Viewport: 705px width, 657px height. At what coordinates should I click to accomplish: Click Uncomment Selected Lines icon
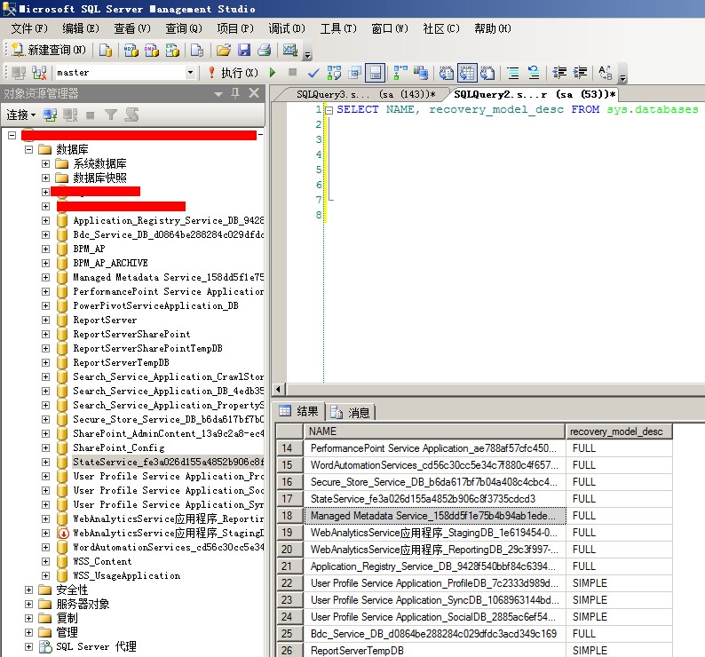coord(534,73)
